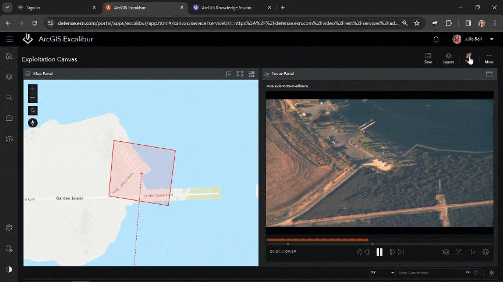This screenshot has width=503, height=282.
Task: Click the crosshair tool beside coordinates
Action: [x=491, y=272]
